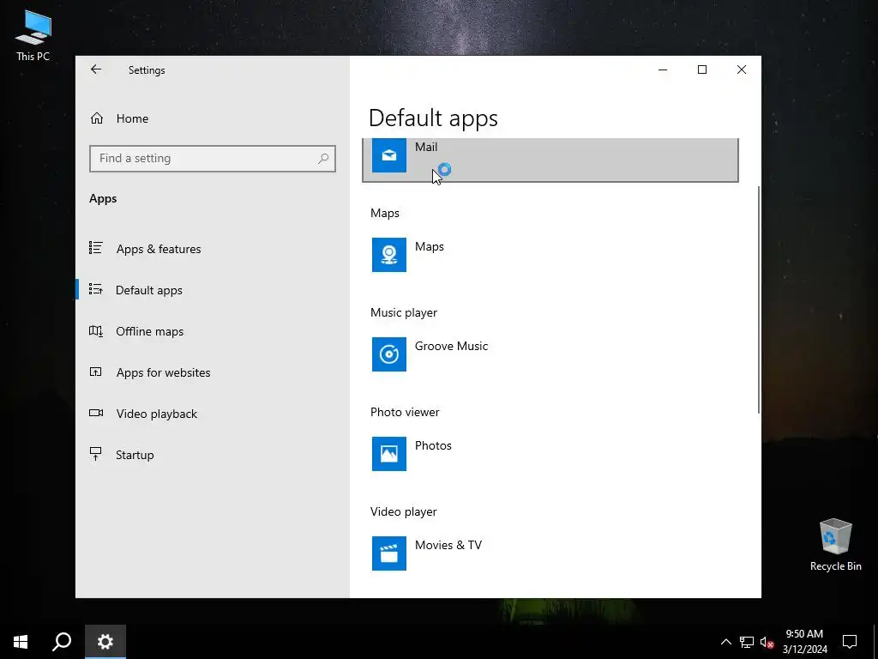Click the Find a setting field

pyautogui.click(x=213, y=159)
